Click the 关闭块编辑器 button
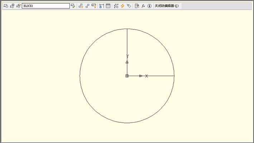 click(x=167, y=6)
